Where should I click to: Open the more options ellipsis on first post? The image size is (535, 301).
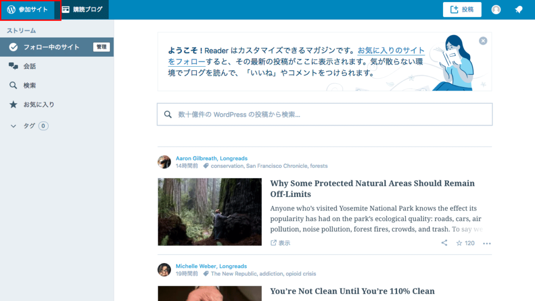tap(487, 243)
